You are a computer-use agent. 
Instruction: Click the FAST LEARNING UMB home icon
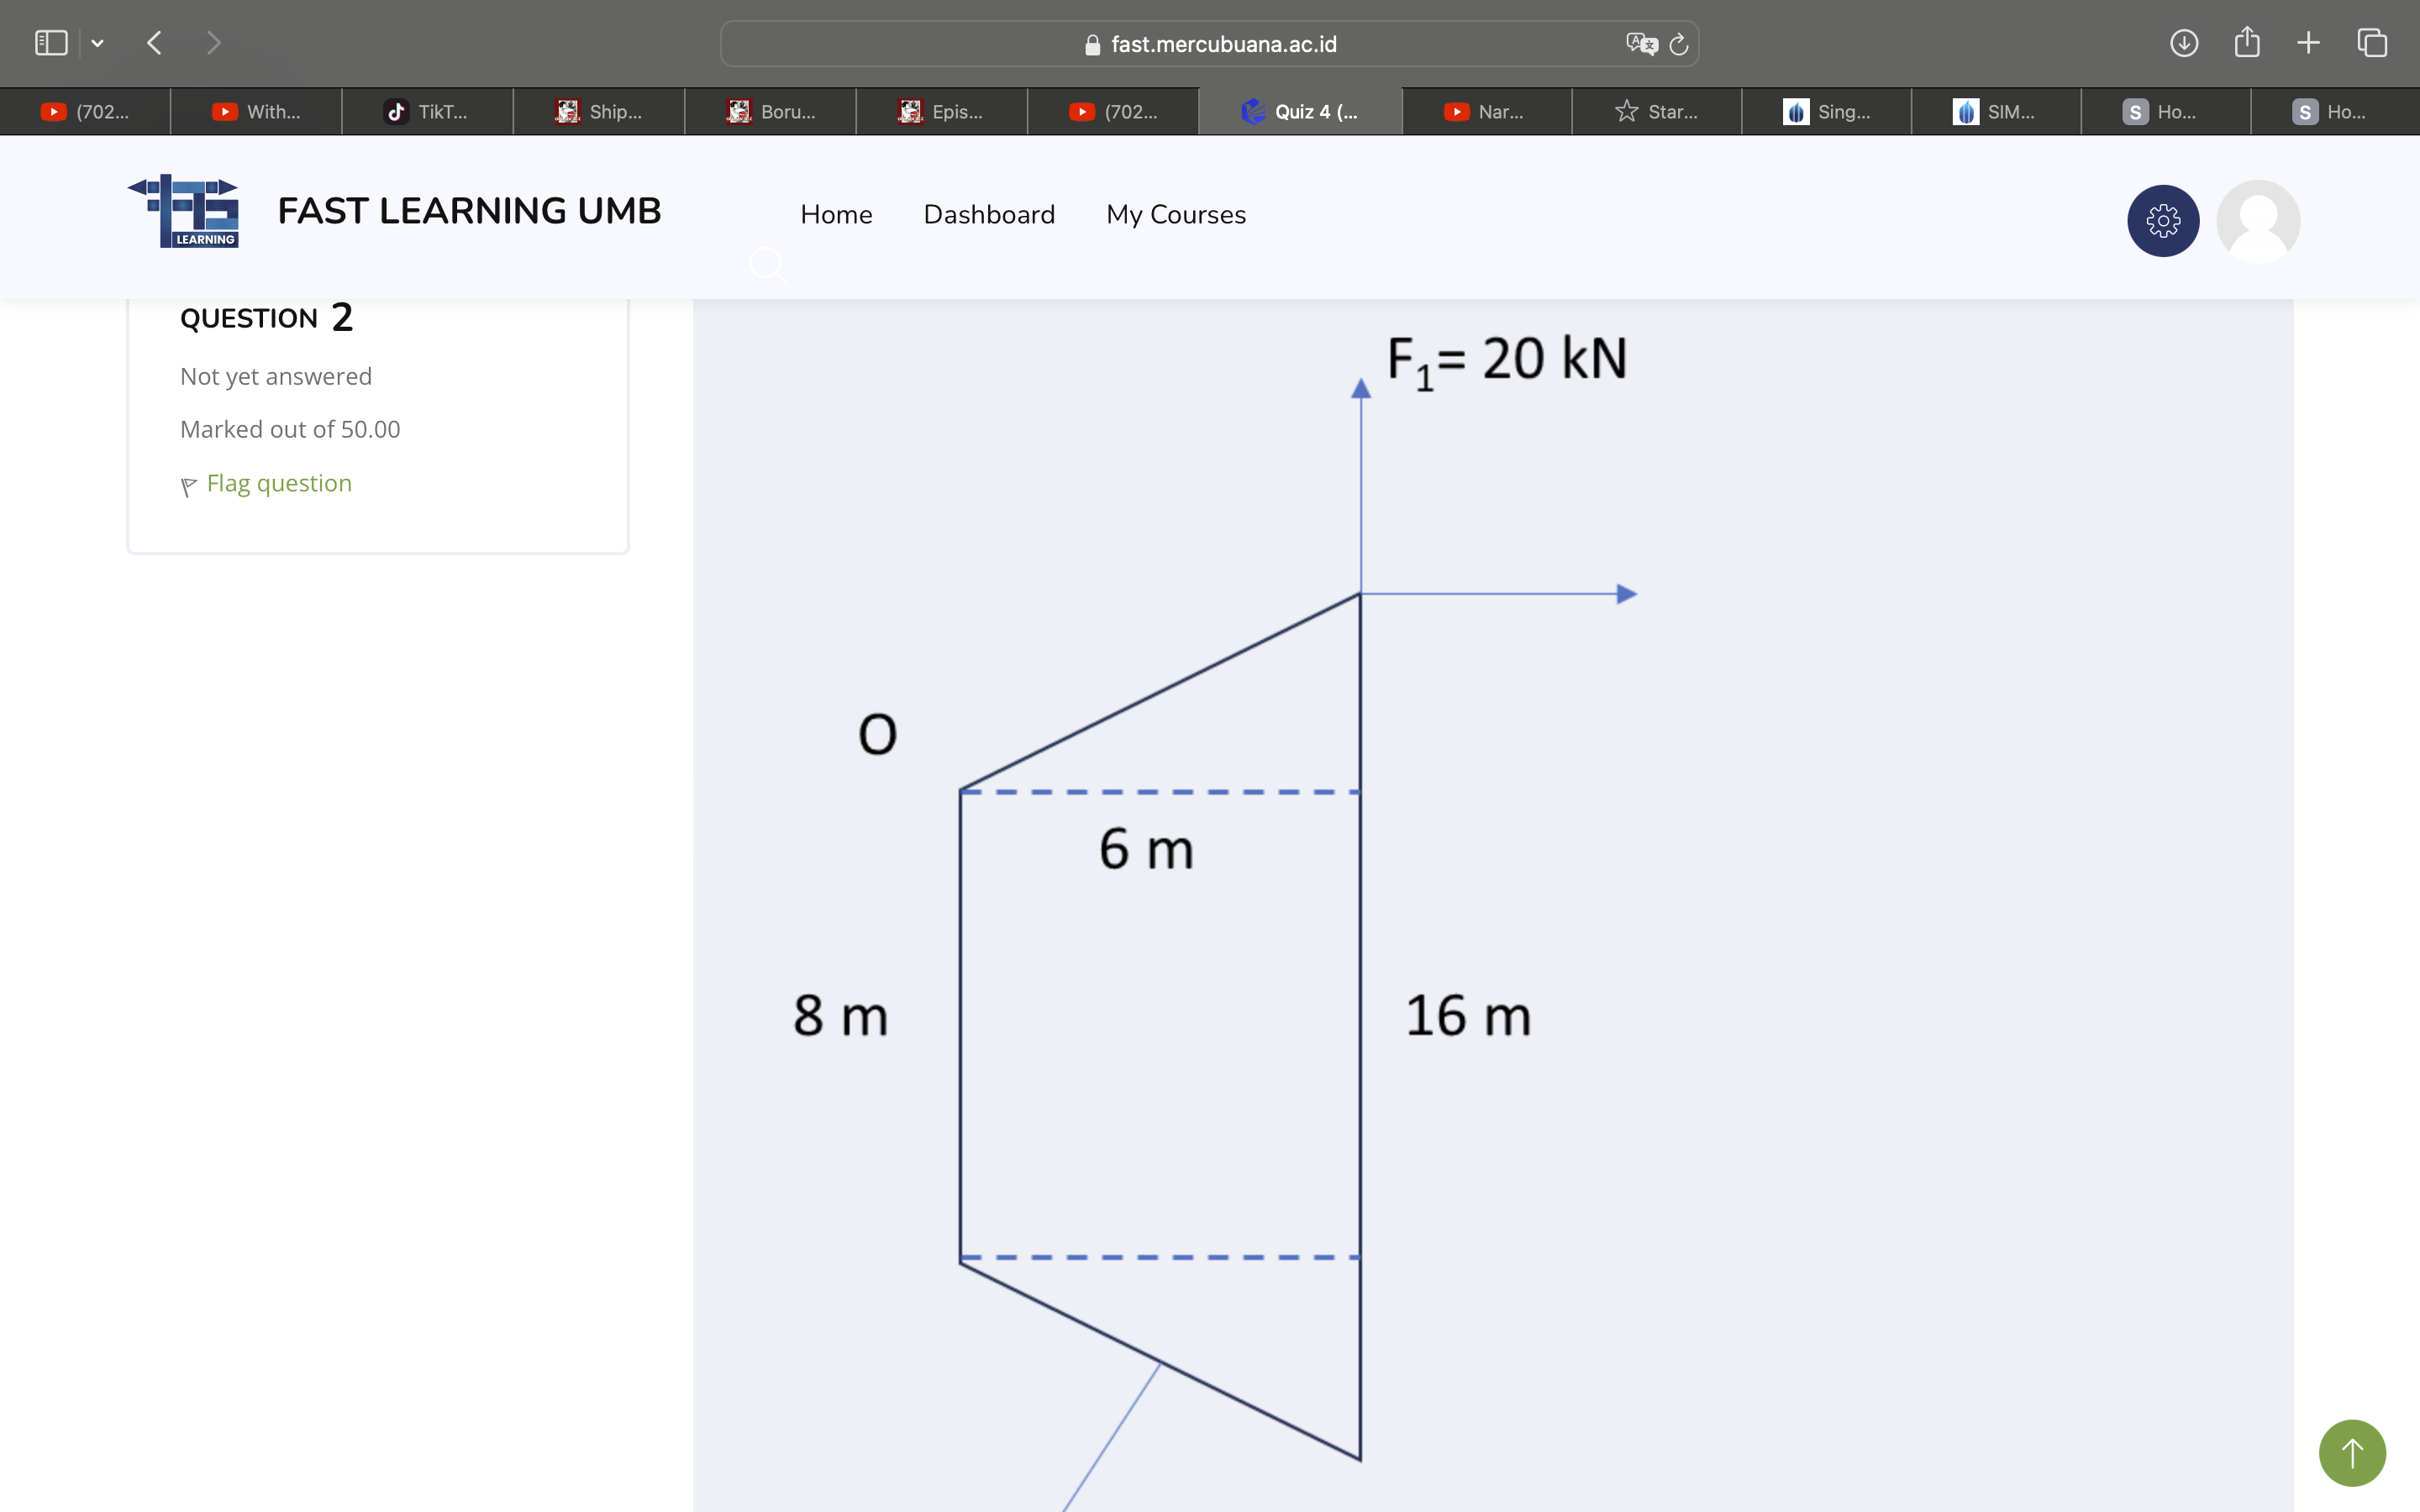pos(188,211)
